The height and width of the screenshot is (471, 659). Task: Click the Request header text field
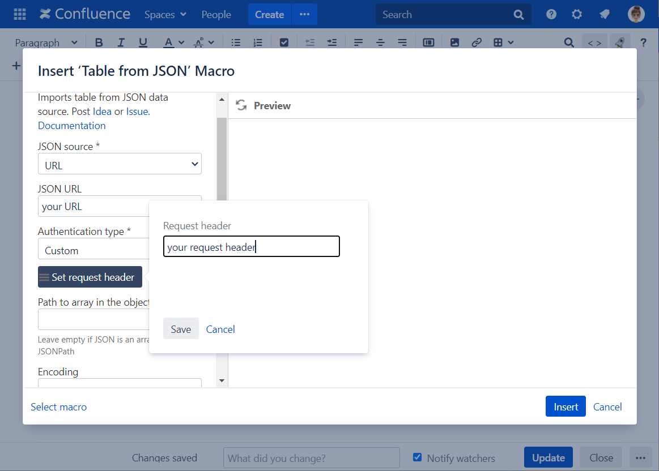tap(251, 247)
